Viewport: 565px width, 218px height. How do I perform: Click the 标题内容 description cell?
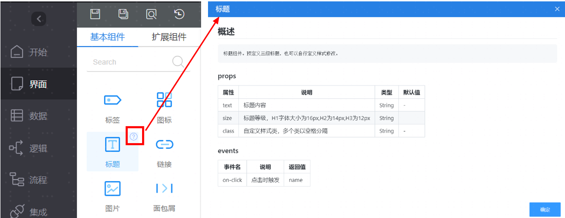coord(307,105)
